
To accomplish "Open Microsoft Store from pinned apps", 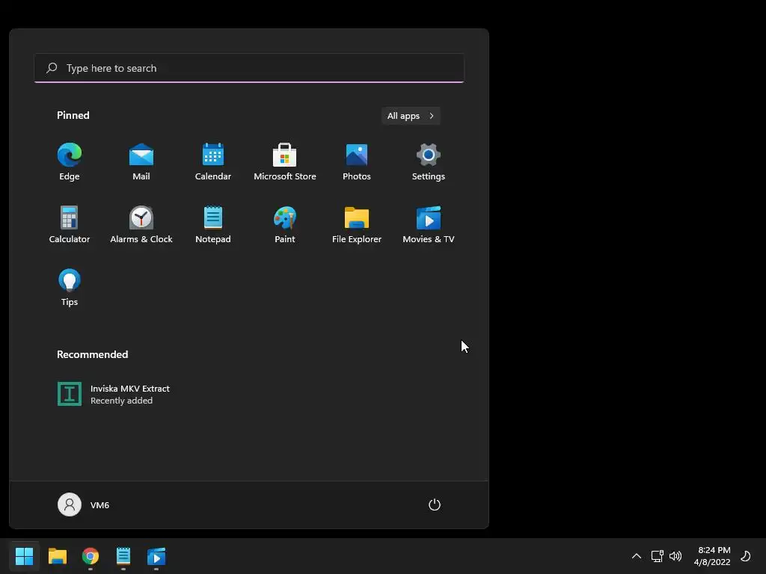I will 285,162.
